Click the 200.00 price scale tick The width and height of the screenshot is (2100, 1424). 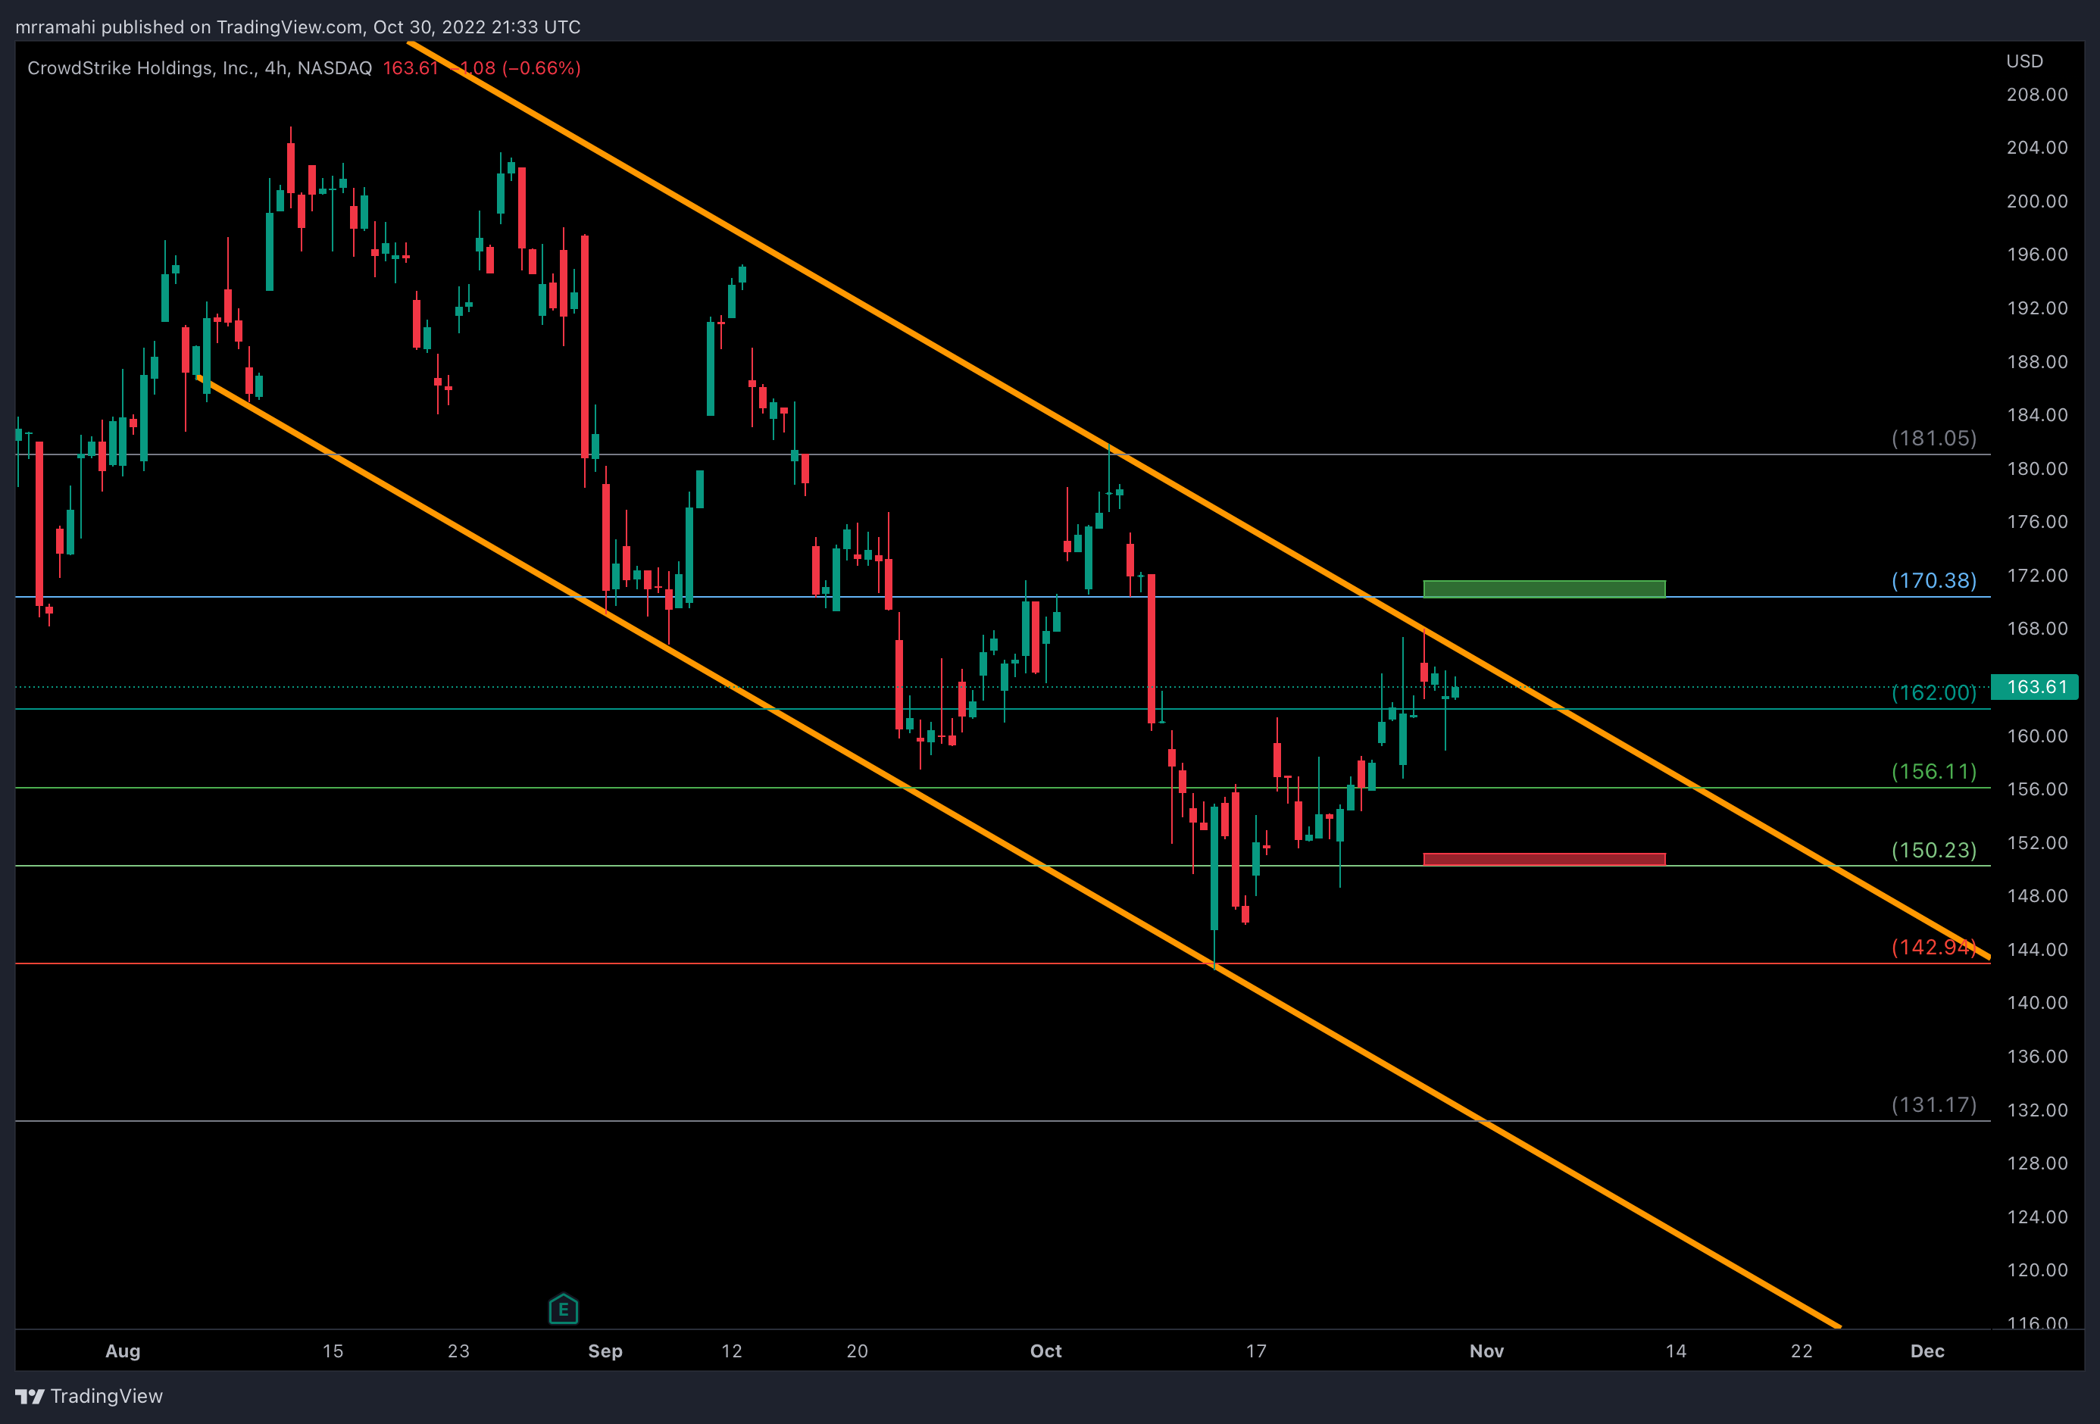(2037, 201)
